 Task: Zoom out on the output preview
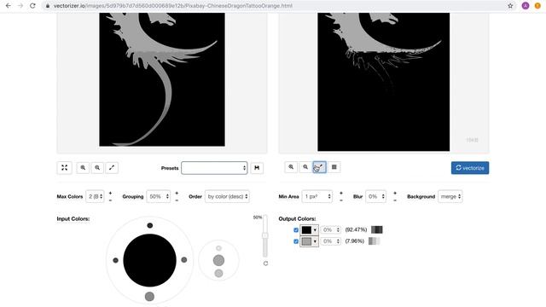(305, 167)
